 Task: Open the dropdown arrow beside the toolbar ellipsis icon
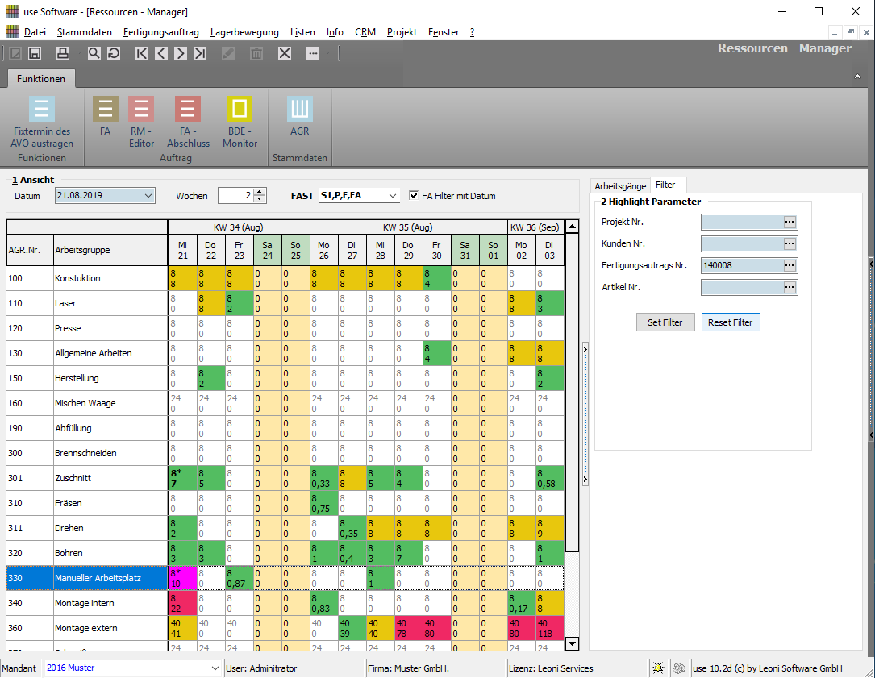pos(327,53)
